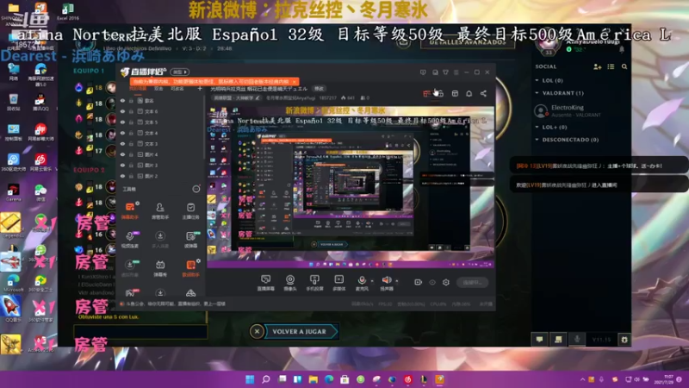Add a new scene with plus button
689x388 pixels.
pyautogui.click(x=200, y=89)
